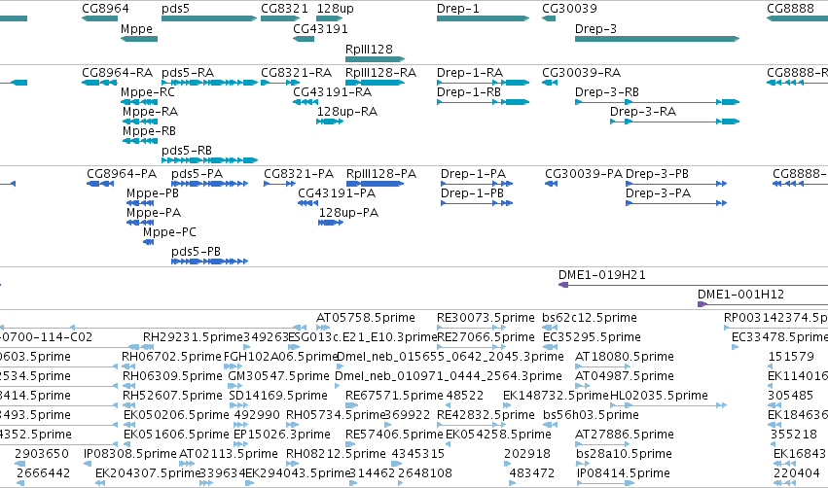Click the Drep-1-PB protein label
This screenshot has height=488, width=828.
coord(472,193)
